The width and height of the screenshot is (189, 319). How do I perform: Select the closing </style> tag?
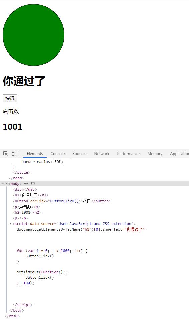(21, 172)
